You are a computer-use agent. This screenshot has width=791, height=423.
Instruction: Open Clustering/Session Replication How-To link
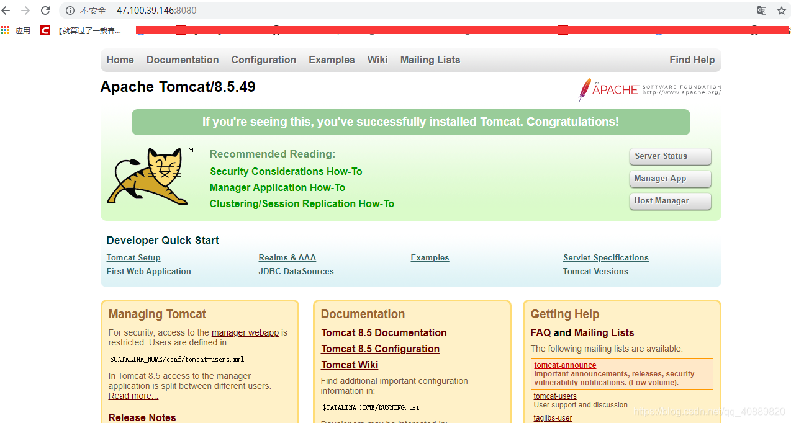(302, 203)
